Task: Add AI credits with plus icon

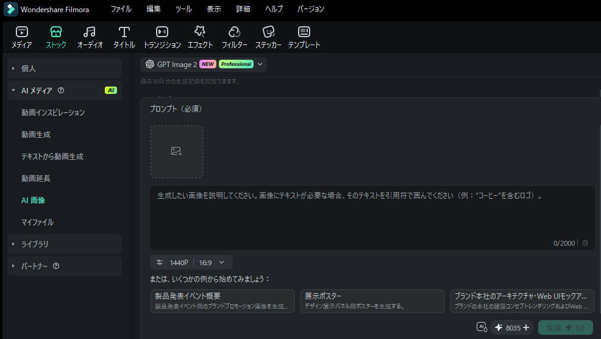Action: tap(526, 327)
